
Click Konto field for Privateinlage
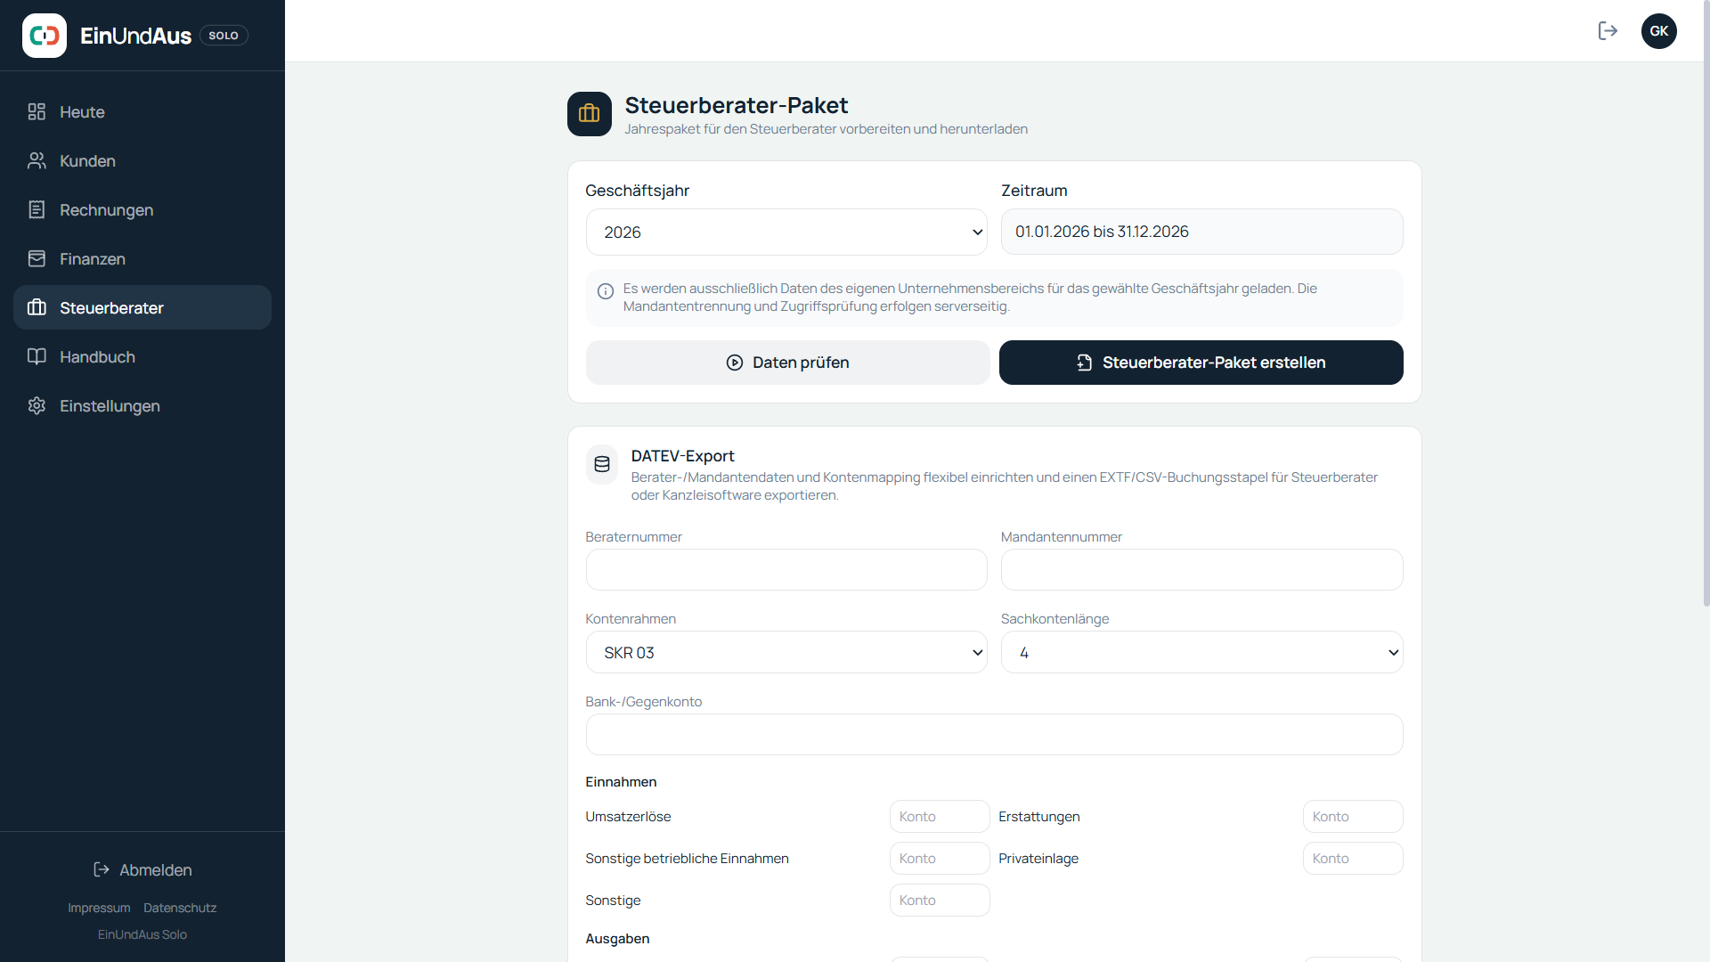(x=1353, y=858)
